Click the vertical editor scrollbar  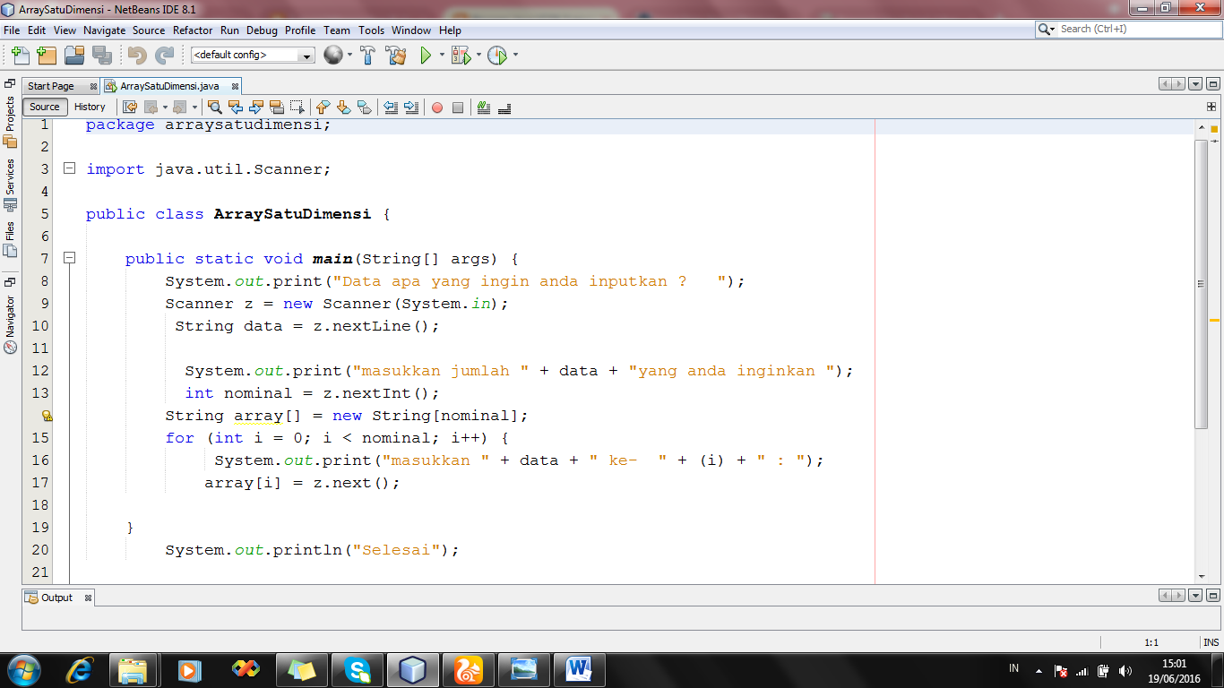pyautogui.click(x=1202, y=284)
